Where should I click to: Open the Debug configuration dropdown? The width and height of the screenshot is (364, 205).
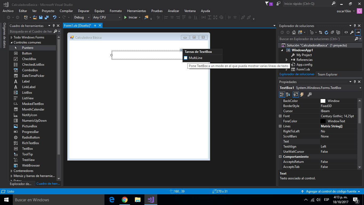click(82, 17)
